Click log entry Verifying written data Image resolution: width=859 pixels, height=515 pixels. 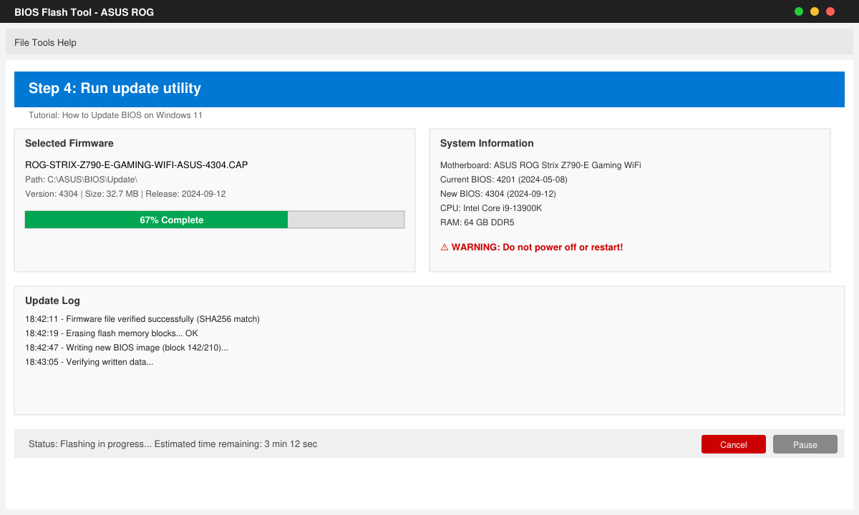tap(89, 362)
